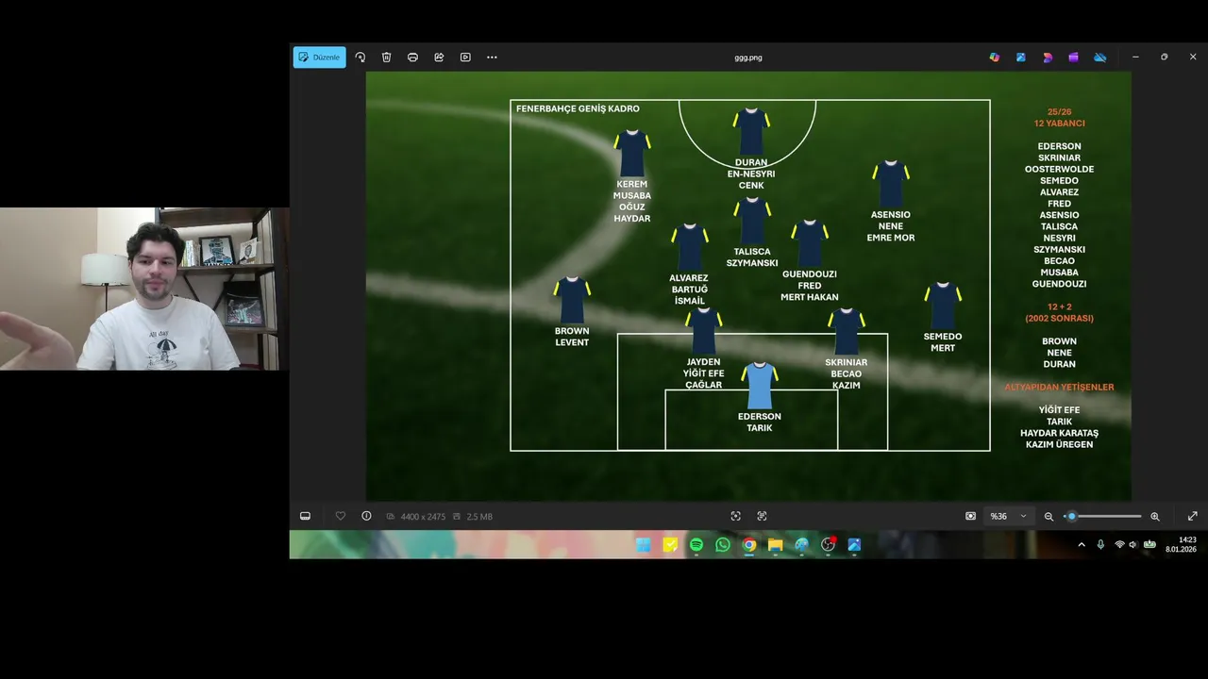Open Photos app icon on the taskbar
The height and width of the screenshot is (679, 1208).
(854, 544)
